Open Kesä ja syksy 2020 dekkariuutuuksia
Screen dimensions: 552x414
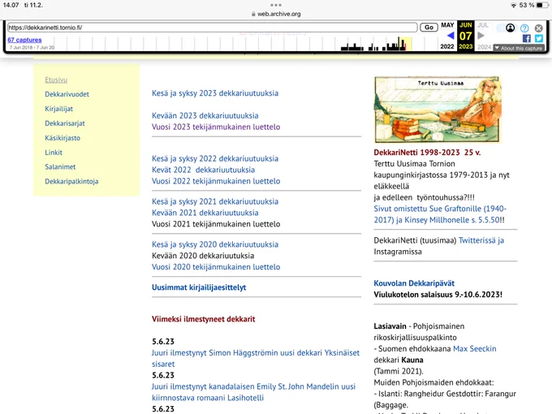(215, 244)
